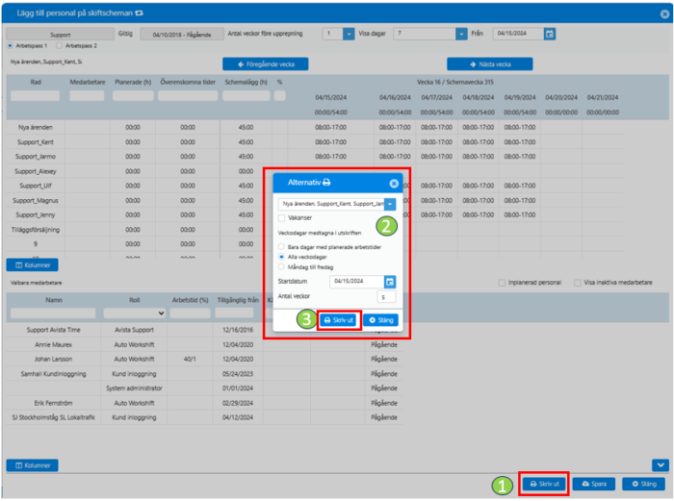Open the Startdatum calendar picker
The width and height of the screenshot is (674, 501).
[x=389, y=282]
